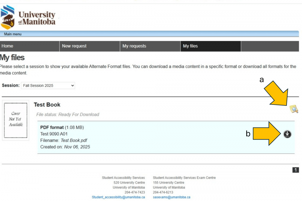Click the Test Book.pdf filename text
This screenshot has height=201, width=302.
pos(74,140)
